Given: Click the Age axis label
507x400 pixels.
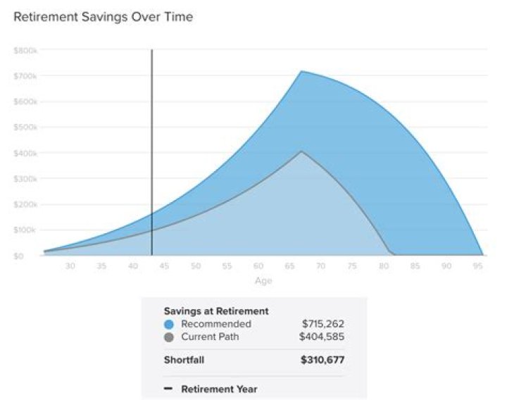Looking at the screenshot, I should click(262, 280).
